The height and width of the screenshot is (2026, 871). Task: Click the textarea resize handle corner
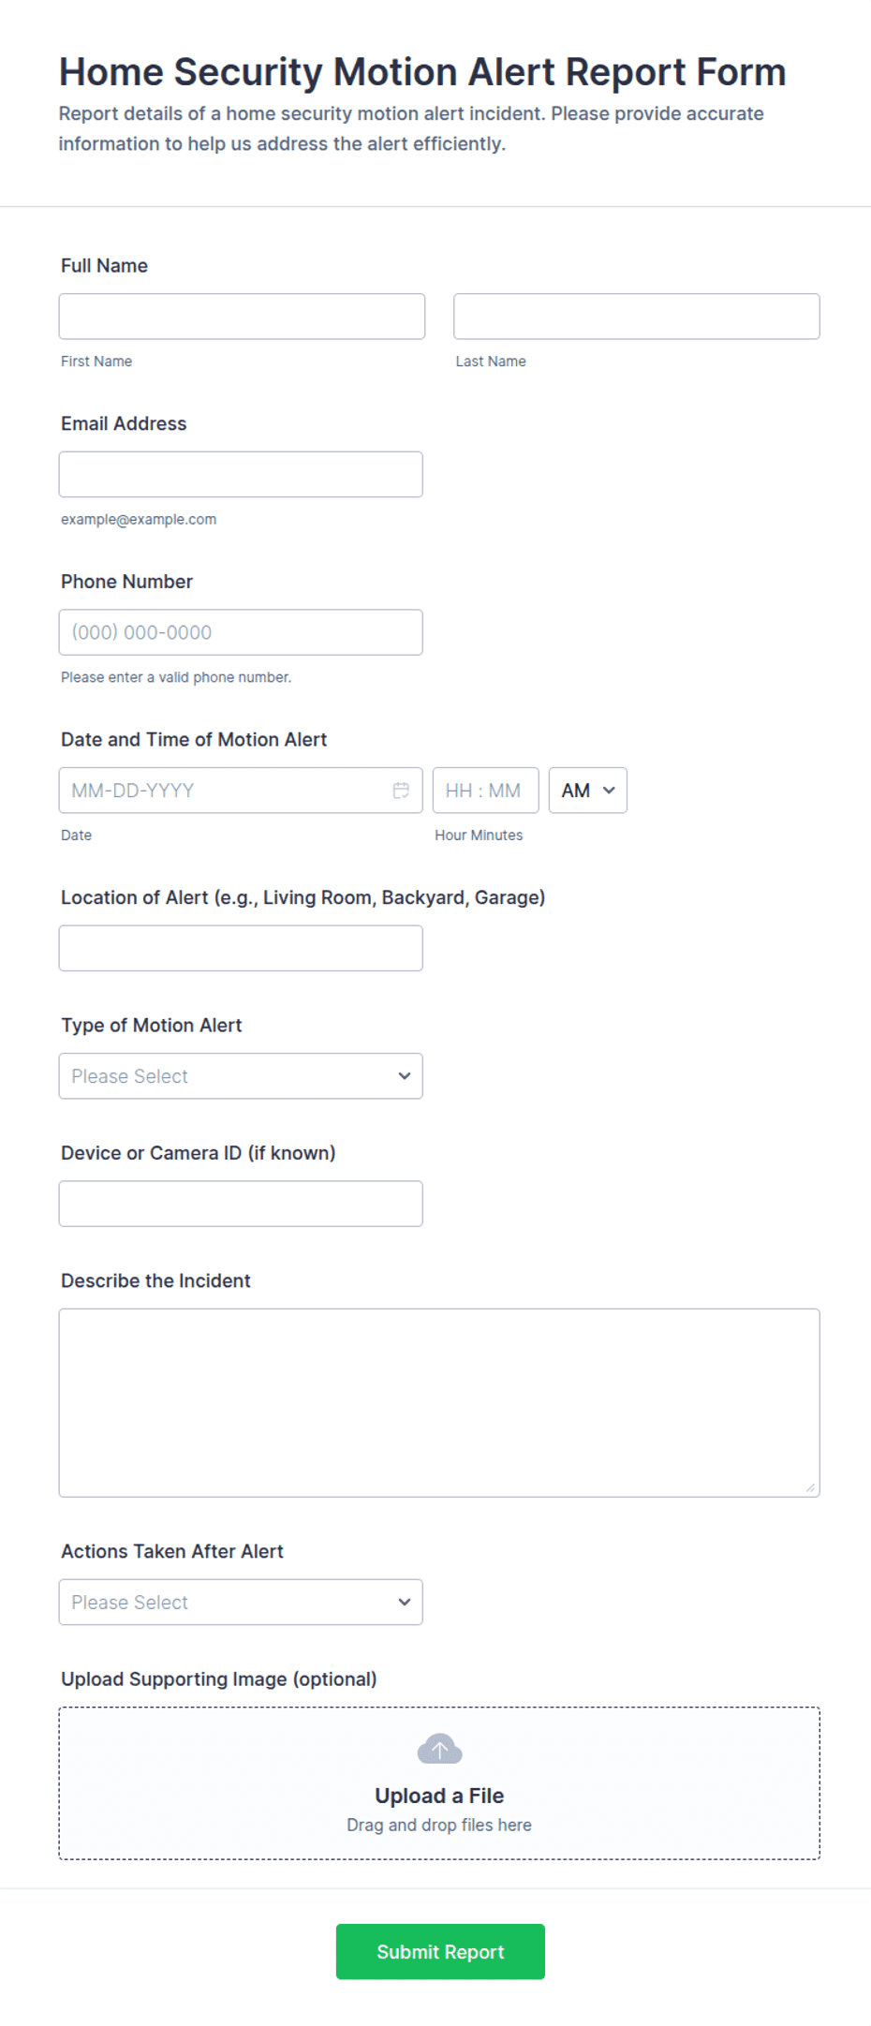[x=810, y=1487]
